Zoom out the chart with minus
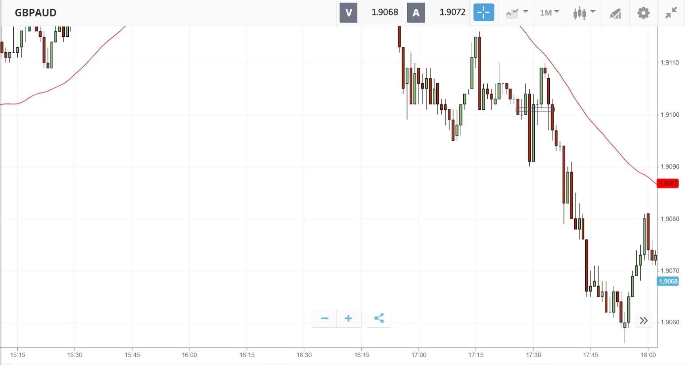The width and height of the screenshot is (685, 365). (x=325, y=319)
